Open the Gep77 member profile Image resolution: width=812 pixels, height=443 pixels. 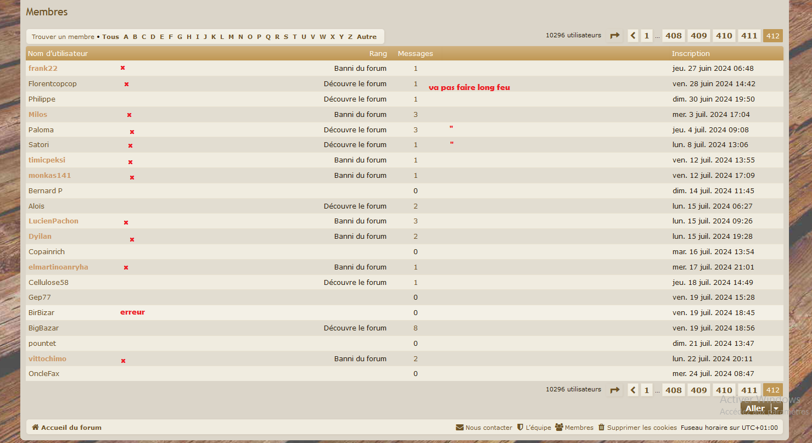tap(40, 298)
